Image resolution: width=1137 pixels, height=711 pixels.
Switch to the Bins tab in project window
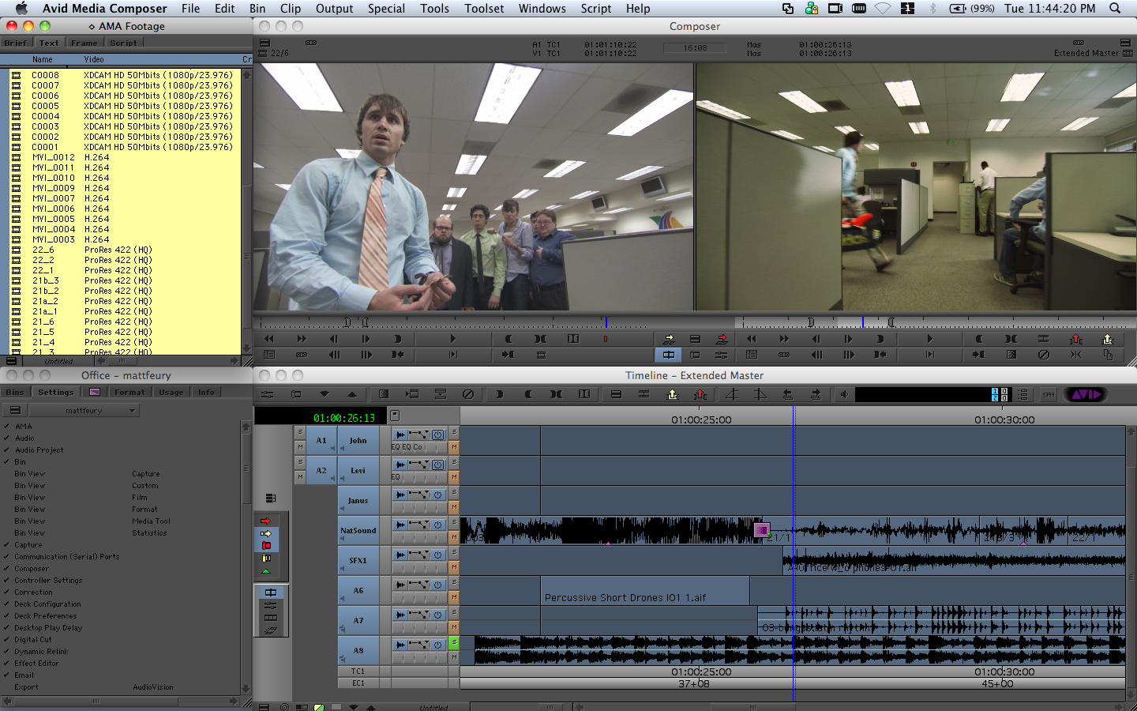(15, 393)
